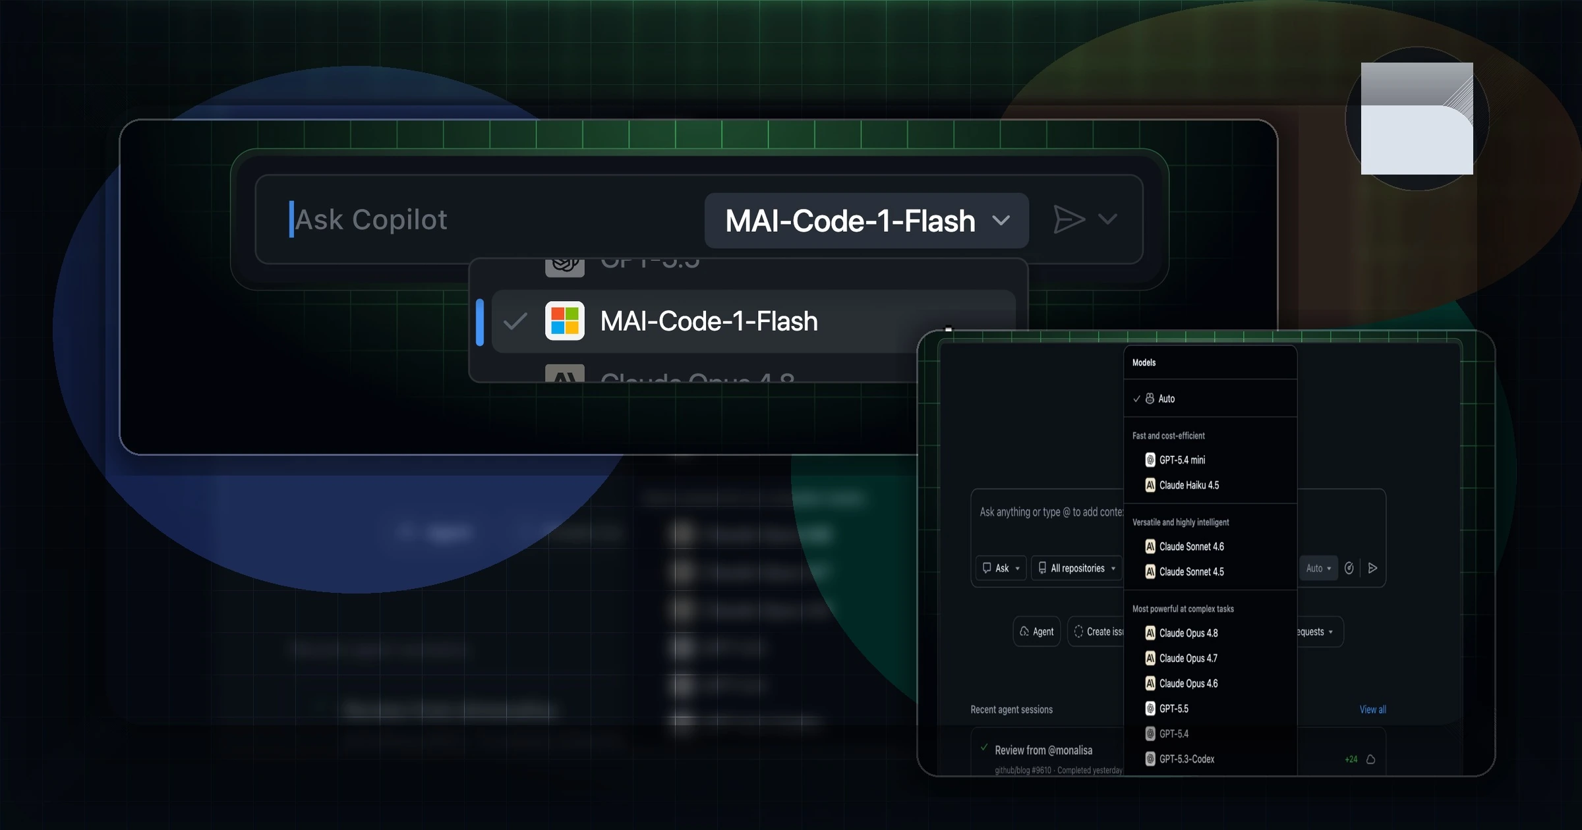
Task: Open the View all link
Action: [x=1372, y=709]
